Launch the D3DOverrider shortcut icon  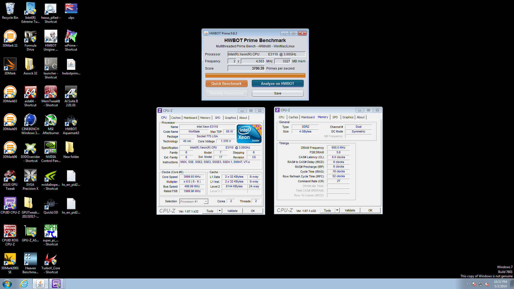pos(30,152)
